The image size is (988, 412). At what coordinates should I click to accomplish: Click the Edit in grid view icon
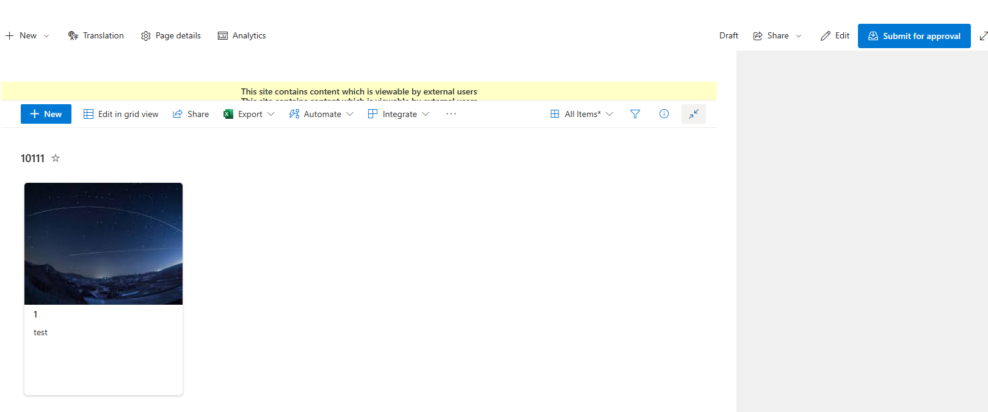[x=89, y=114]
